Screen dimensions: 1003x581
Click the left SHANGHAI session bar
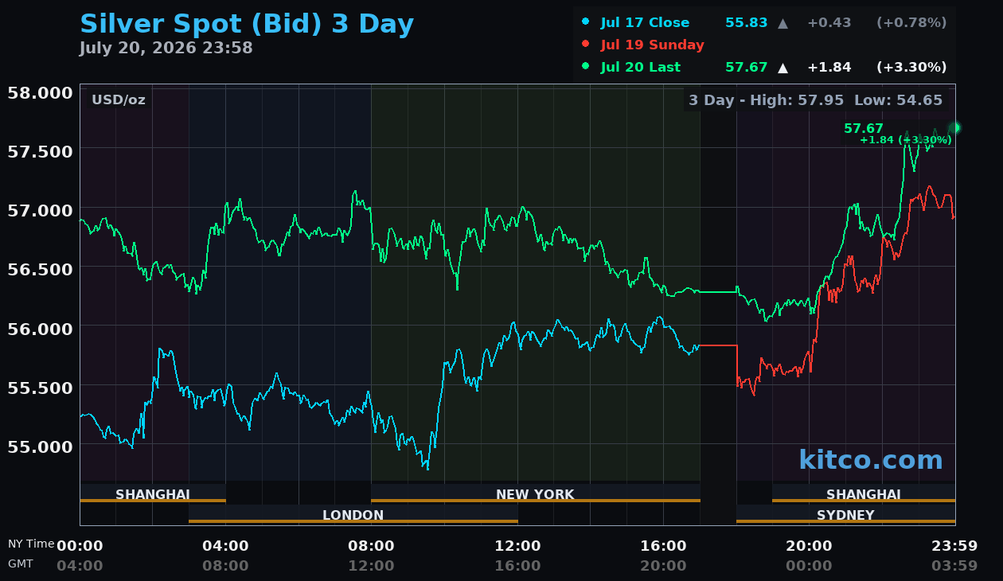tap(153, 493)
